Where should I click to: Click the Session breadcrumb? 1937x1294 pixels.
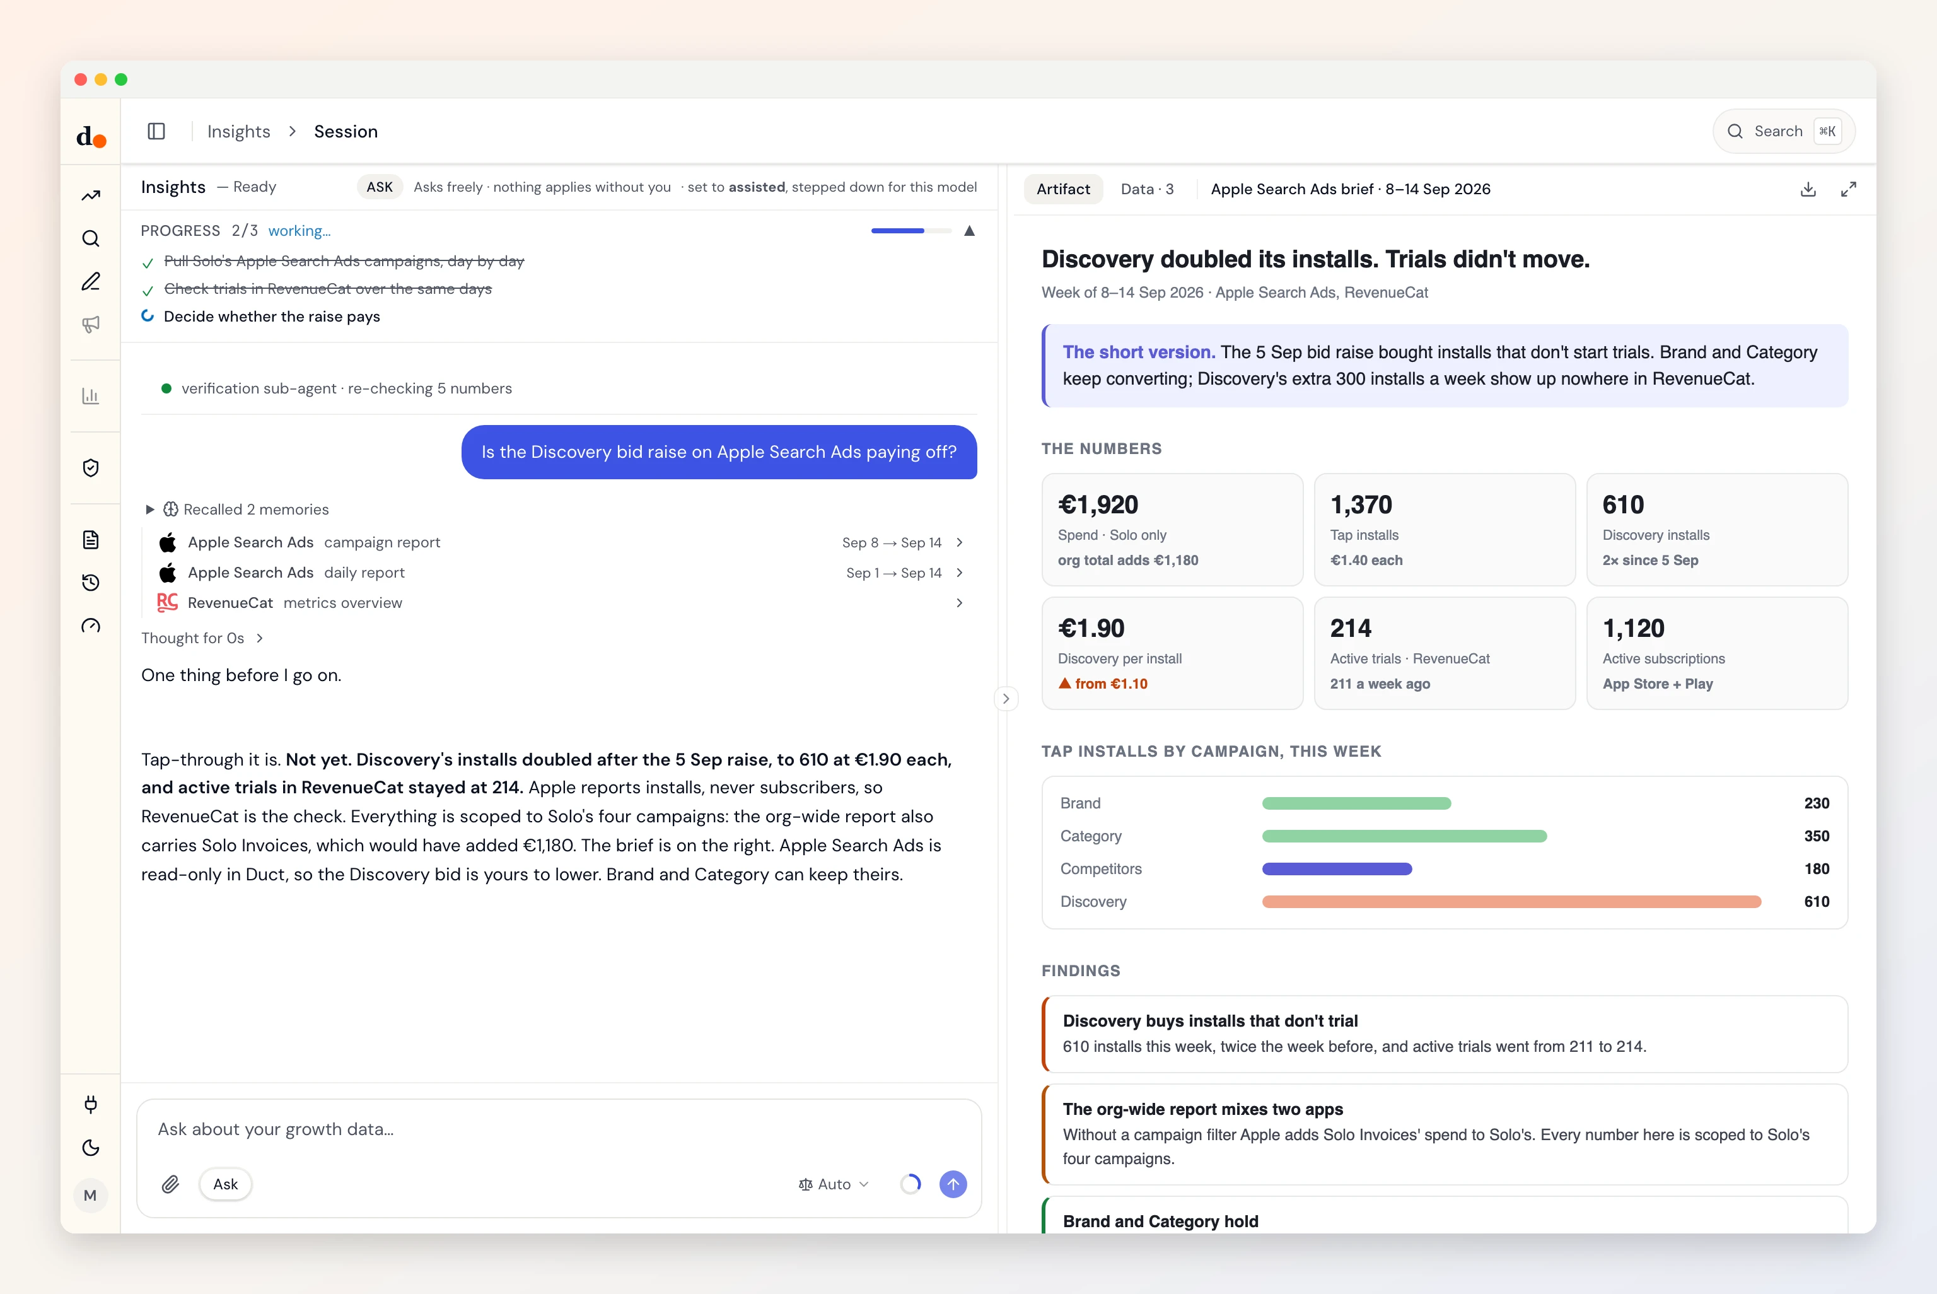(346, 131)
